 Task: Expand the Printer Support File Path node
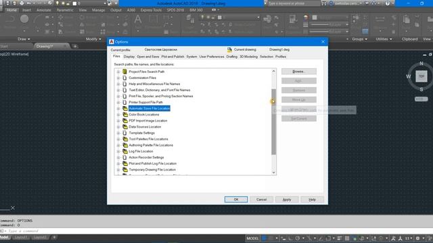coord(118,102)
